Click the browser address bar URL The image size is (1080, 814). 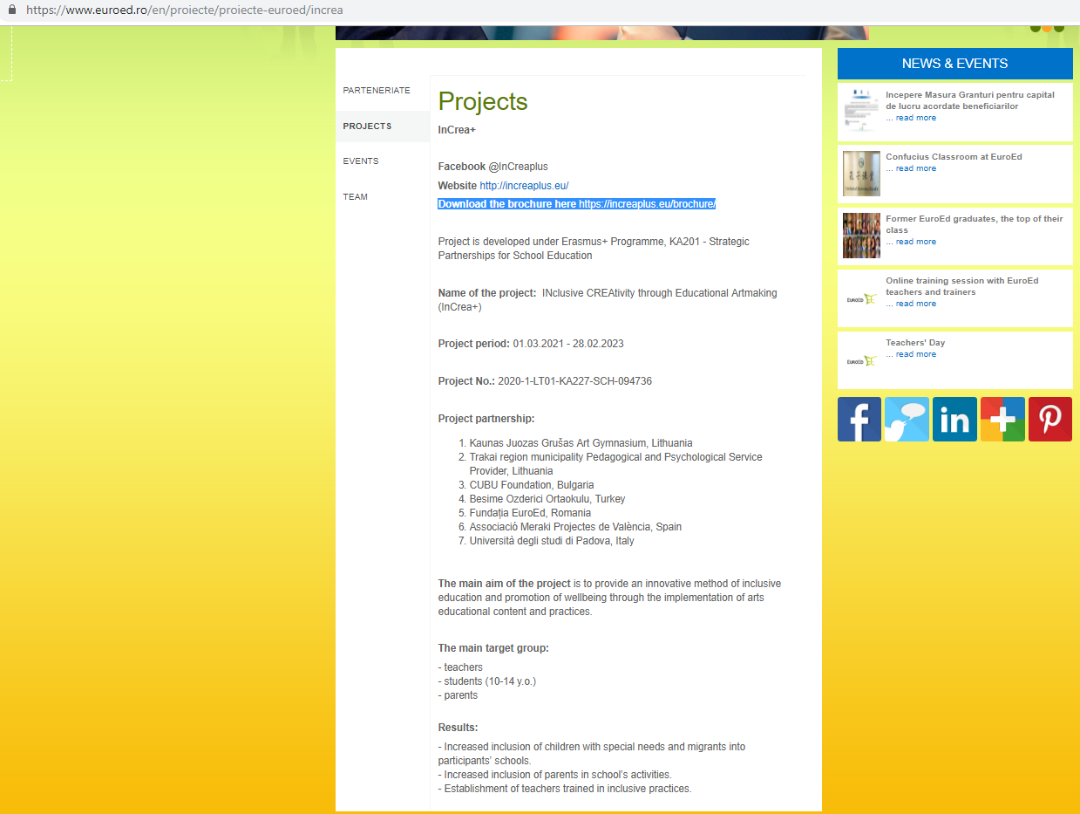(x=185, y=10)
